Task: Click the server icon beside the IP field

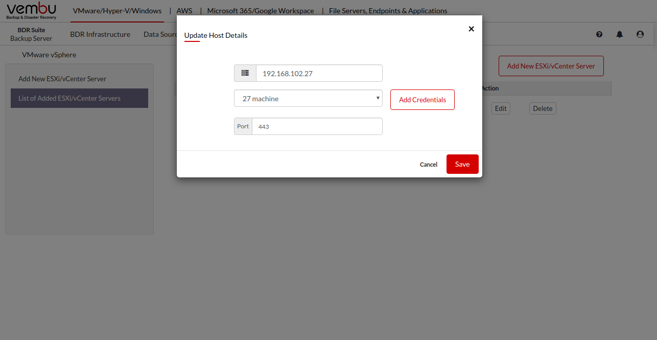Action: (x=245, y=73)
